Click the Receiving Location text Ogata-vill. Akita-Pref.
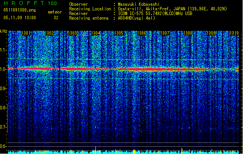The image size is (243, 154). point(145,9)
